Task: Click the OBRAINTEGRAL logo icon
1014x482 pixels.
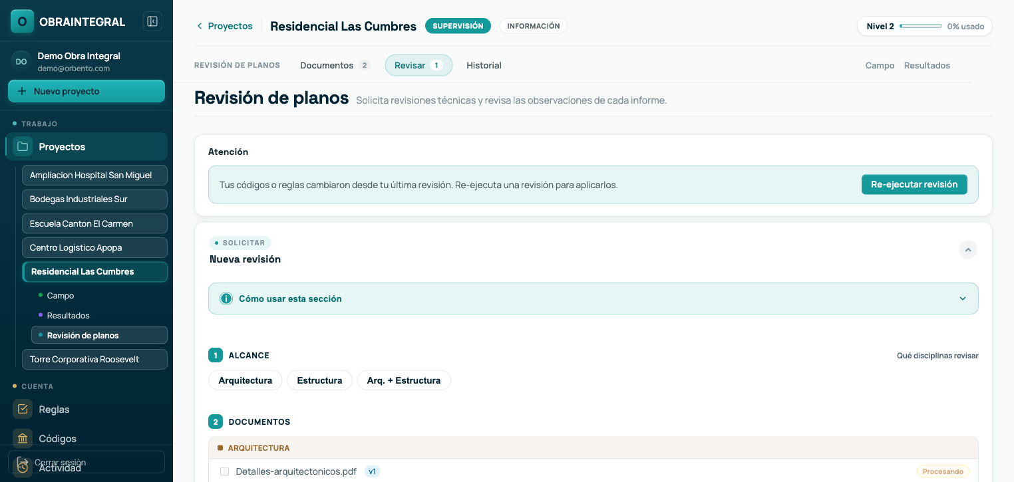Action: 22,21
